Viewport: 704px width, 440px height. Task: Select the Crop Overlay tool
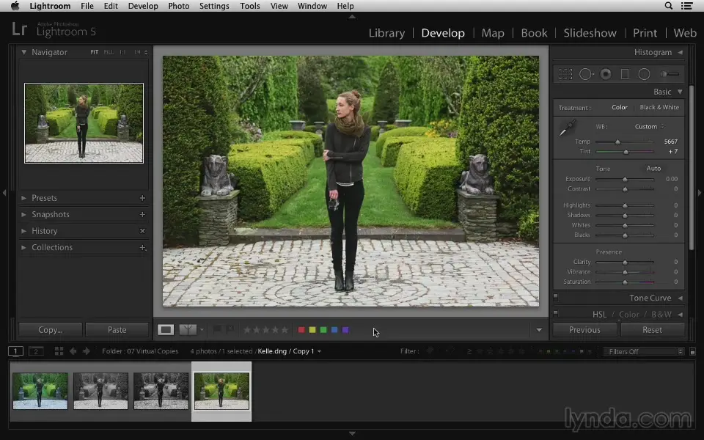coord(565,74)
